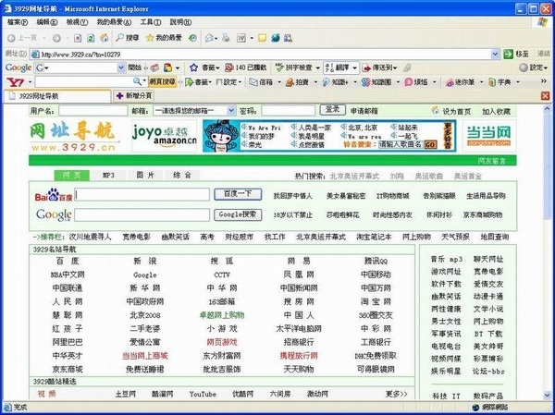Refresh the page with the green reload icon
The image size is (555, 415).
click(91, 38)
